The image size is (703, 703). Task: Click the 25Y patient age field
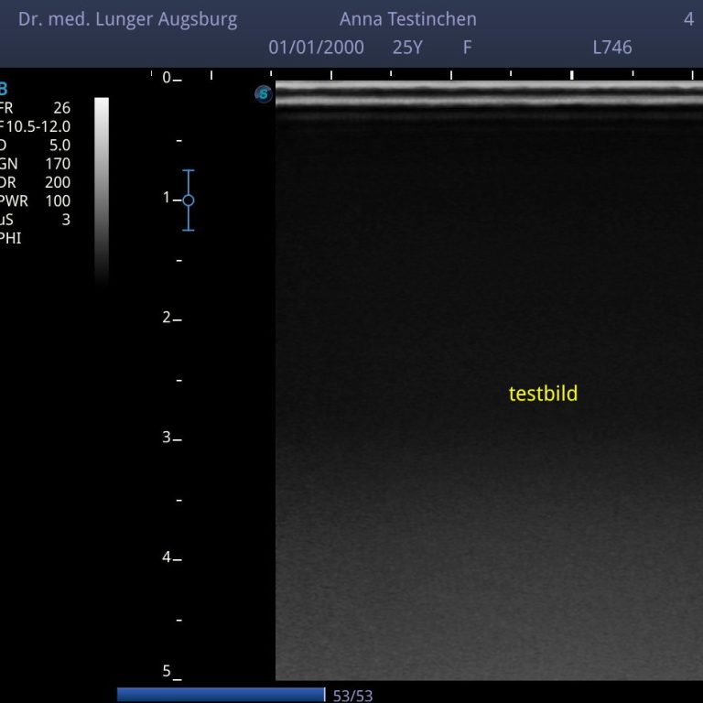tap(407, 47)
